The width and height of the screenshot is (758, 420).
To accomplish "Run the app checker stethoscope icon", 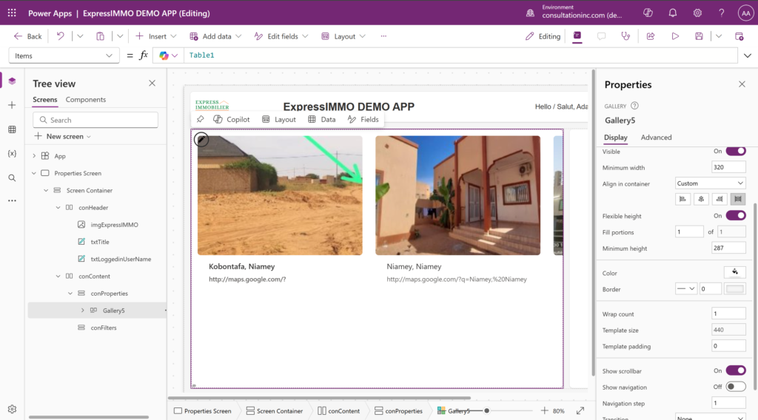I will (625, 36).
